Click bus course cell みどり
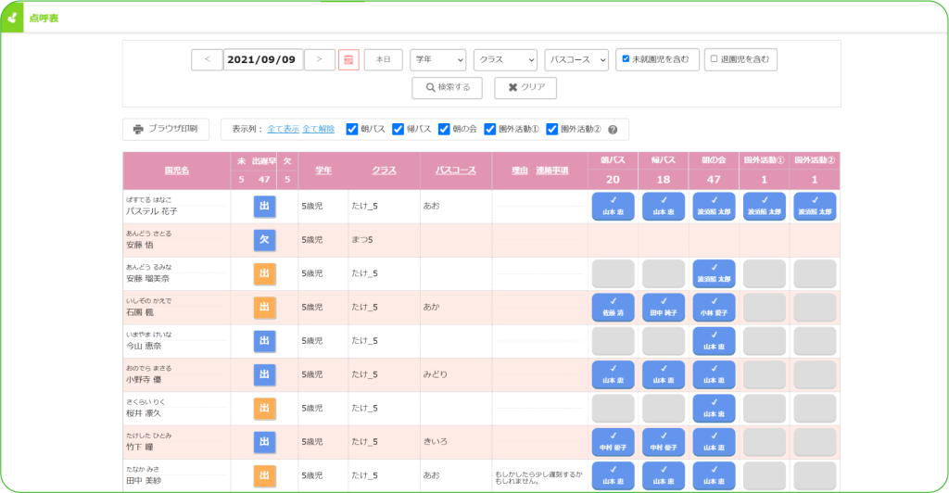Screen dimensions: 949x493 tap(436, 374)
